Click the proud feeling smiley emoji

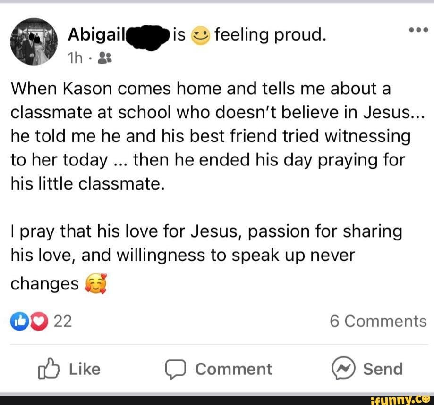point(200,35)
